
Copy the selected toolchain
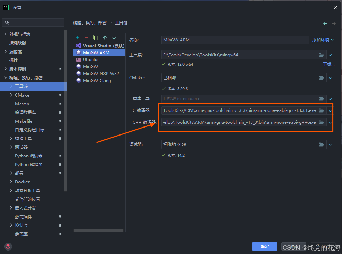(x=95, y=38)
